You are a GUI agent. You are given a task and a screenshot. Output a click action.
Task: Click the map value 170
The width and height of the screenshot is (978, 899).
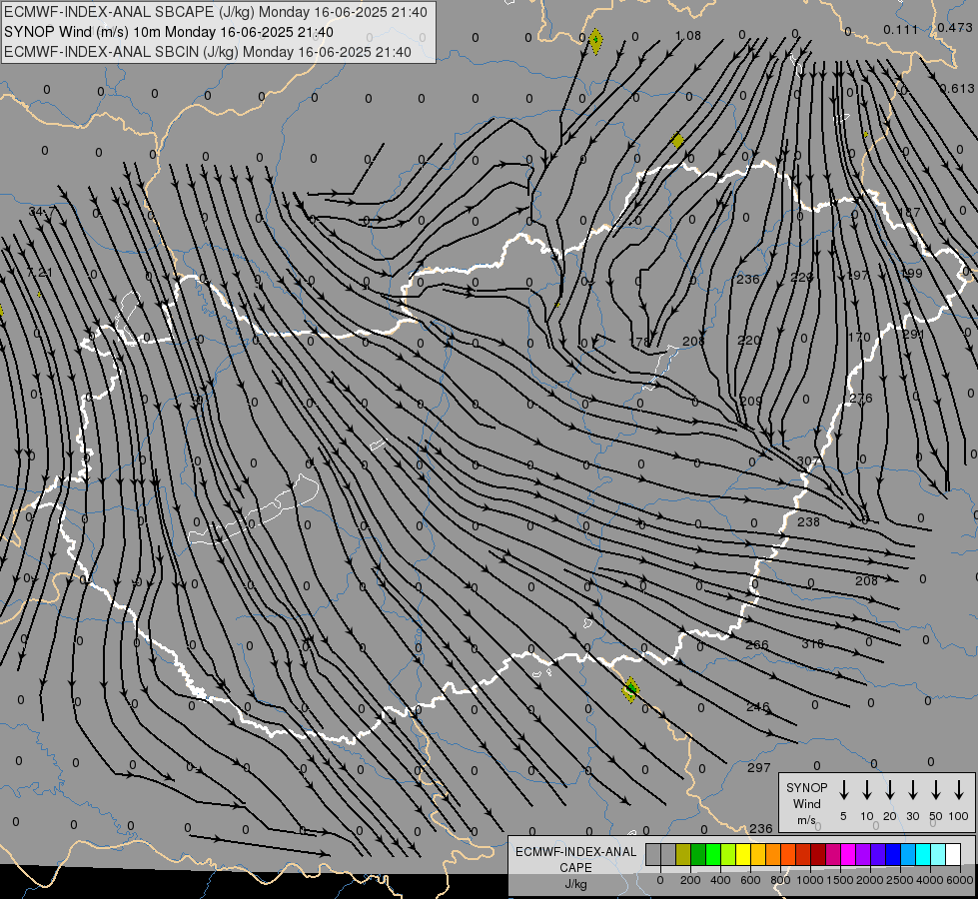tap(859, 337)
